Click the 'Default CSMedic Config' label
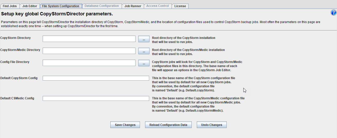337x138 pixels. coord(17,98)
